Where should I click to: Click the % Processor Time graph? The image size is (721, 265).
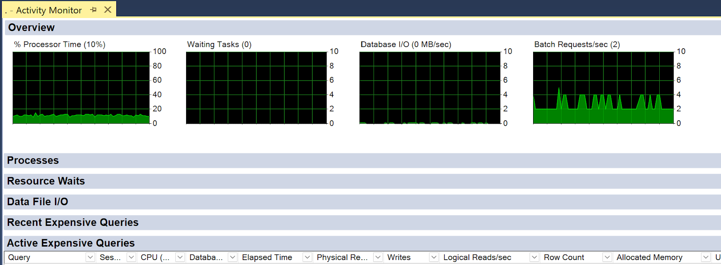(81, 88)
